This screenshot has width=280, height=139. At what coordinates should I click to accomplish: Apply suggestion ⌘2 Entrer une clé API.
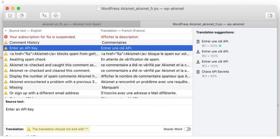(x=215, y=54)
